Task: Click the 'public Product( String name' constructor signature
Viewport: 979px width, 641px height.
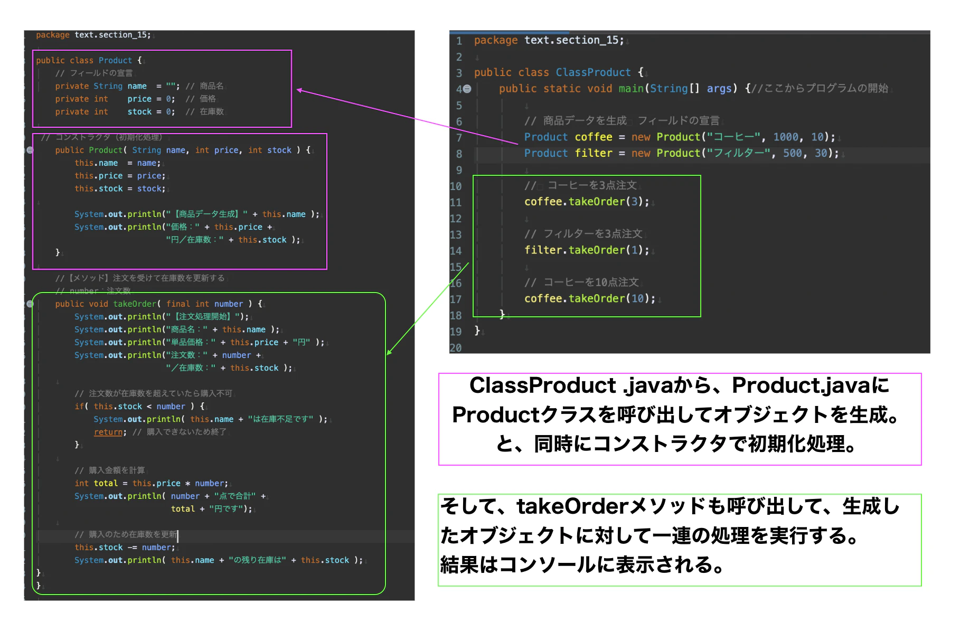Action: (183, 150)
